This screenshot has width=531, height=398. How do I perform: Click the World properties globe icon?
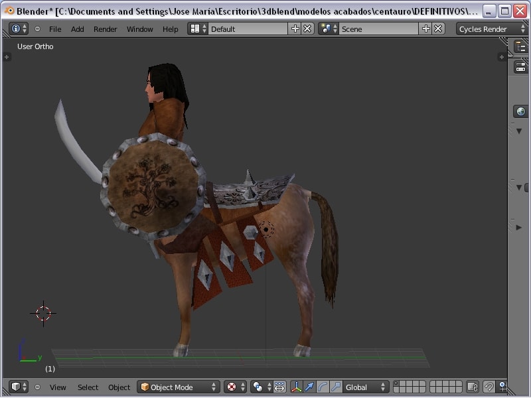tap(520, 111)
